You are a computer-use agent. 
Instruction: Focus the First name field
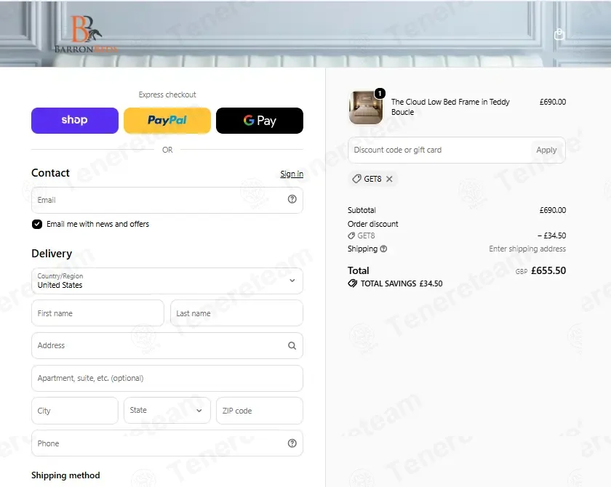point(97,313)
